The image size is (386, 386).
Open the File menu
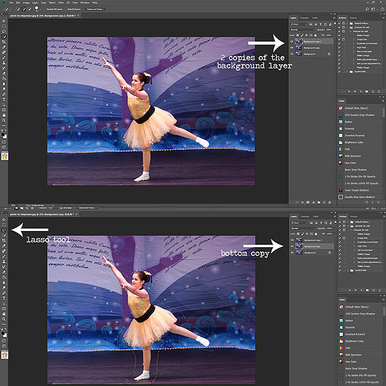coord(11,3)
